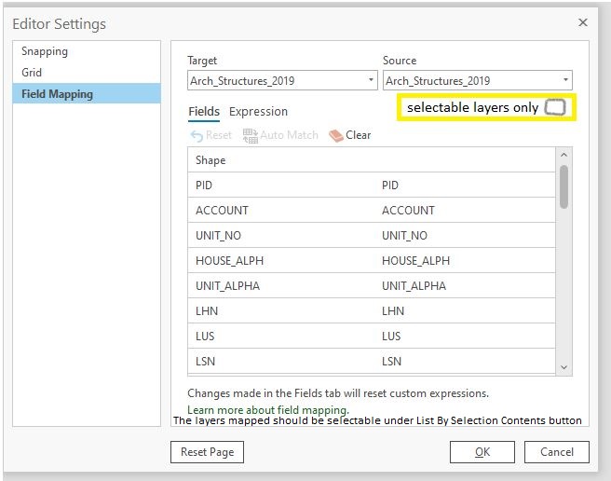This screenshot has width=611, height=481.
Task: Select the ACCOUNT source field cell
Action: tap(408, 211)
